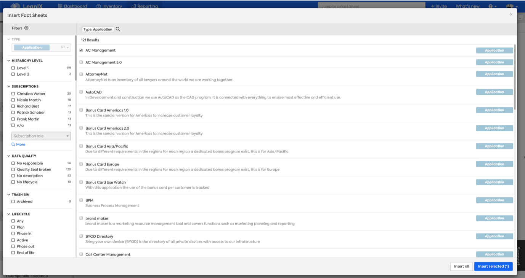Toggle the Archived trash bin filter
The image size is (525, 278).
tap(13, 202)
